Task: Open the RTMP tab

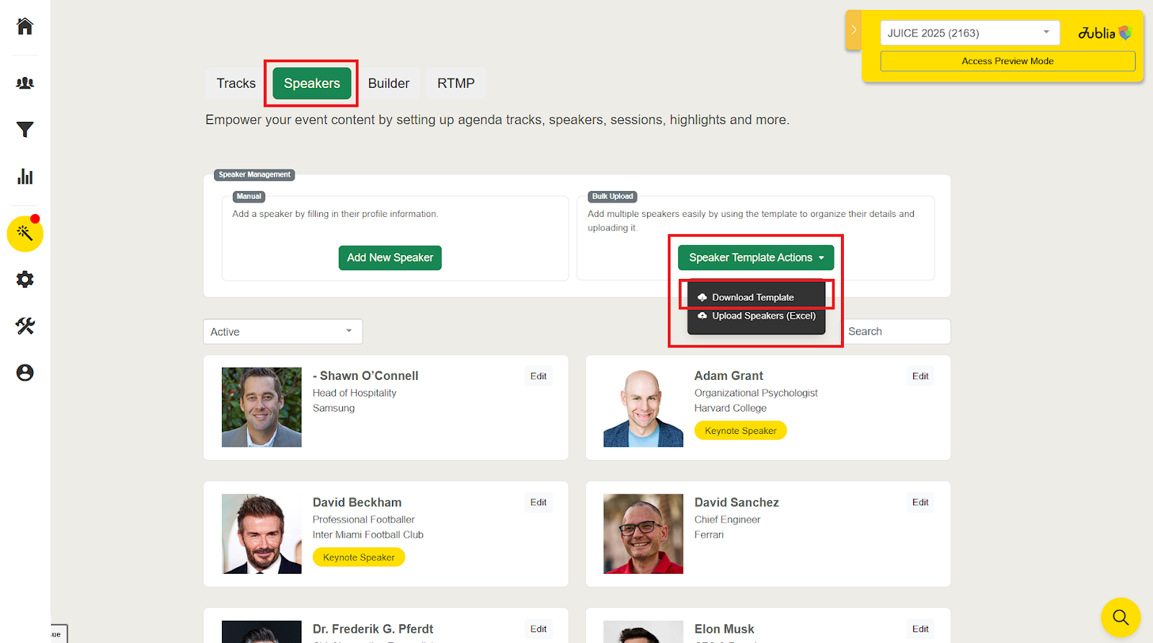Action: [456, 84]
